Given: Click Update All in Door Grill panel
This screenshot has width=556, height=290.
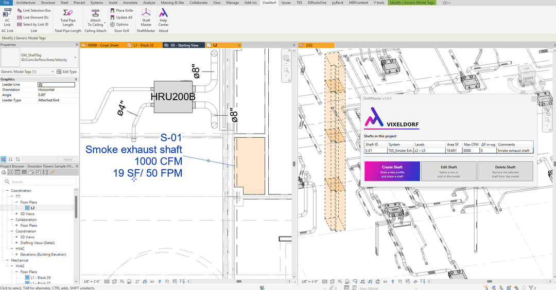Looking at the screenshot, I should 121,17.
